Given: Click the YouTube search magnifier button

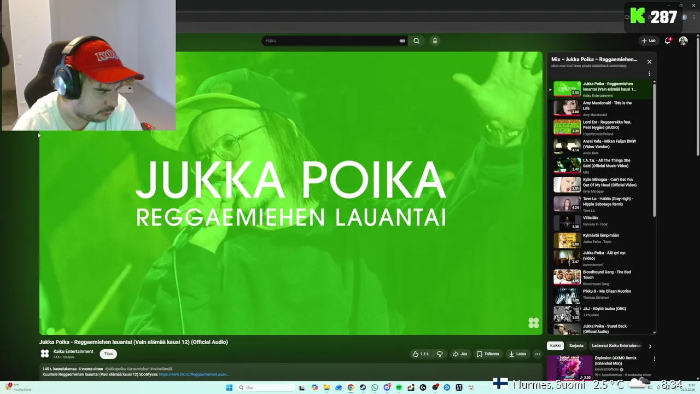Looking at the screenshot, I should click(416, 40).
